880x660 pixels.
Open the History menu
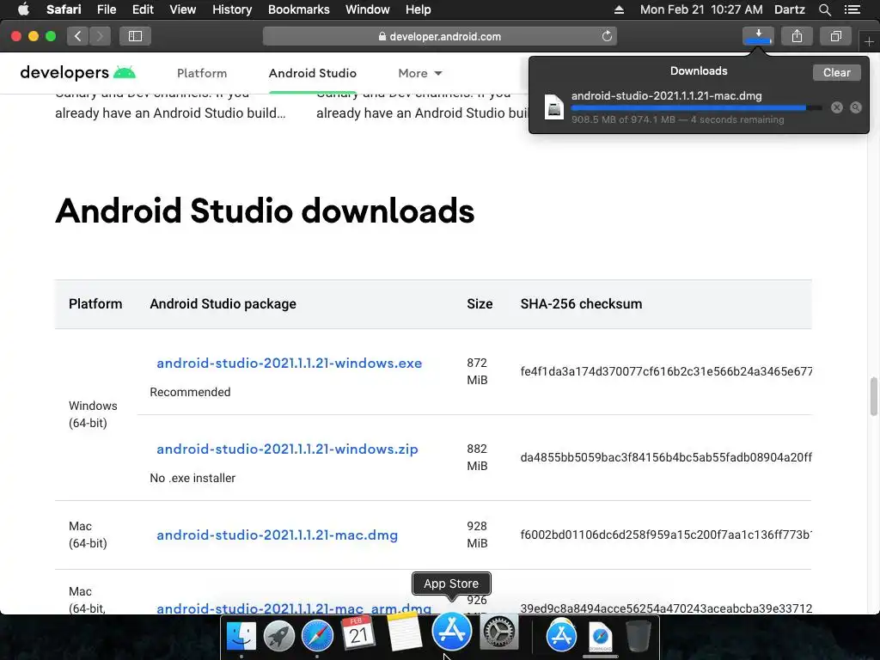232,9
